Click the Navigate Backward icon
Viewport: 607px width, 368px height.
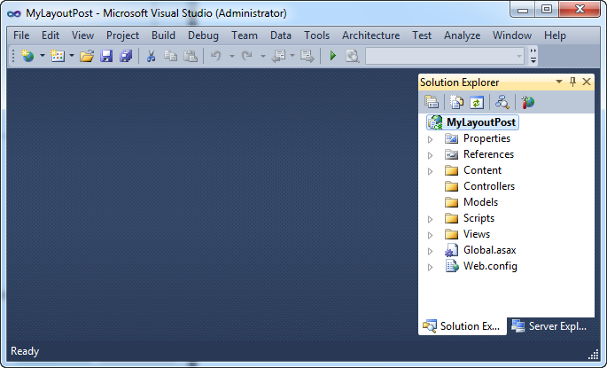(279, 56)
